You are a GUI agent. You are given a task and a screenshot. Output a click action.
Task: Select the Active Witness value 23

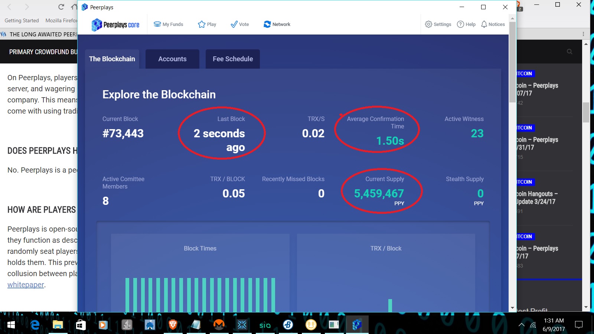click(x=477, y=134)
